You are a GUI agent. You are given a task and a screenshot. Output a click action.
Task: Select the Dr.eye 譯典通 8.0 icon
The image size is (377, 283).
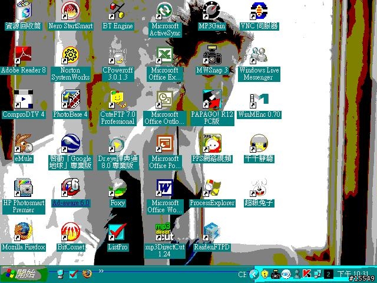point(117,144)
